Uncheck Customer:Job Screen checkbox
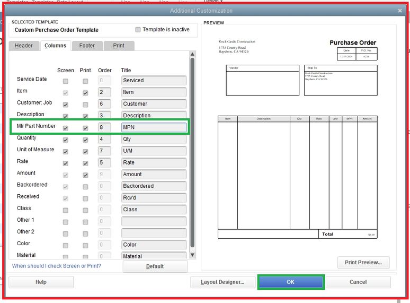Image resolution: width=410 pixels, height=303 pixels. point(65,105)
